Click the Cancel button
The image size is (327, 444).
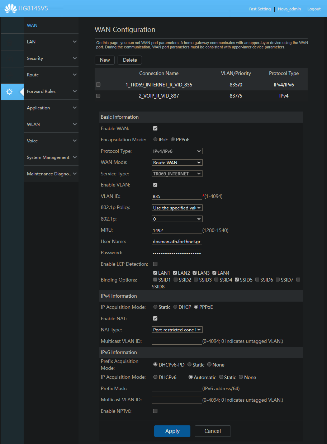tap(213, 431)
